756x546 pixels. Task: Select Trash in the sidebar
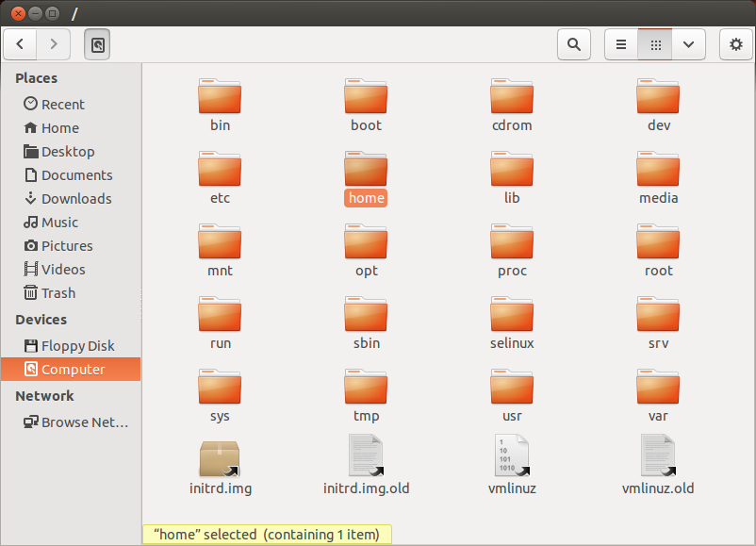point(58,293)
